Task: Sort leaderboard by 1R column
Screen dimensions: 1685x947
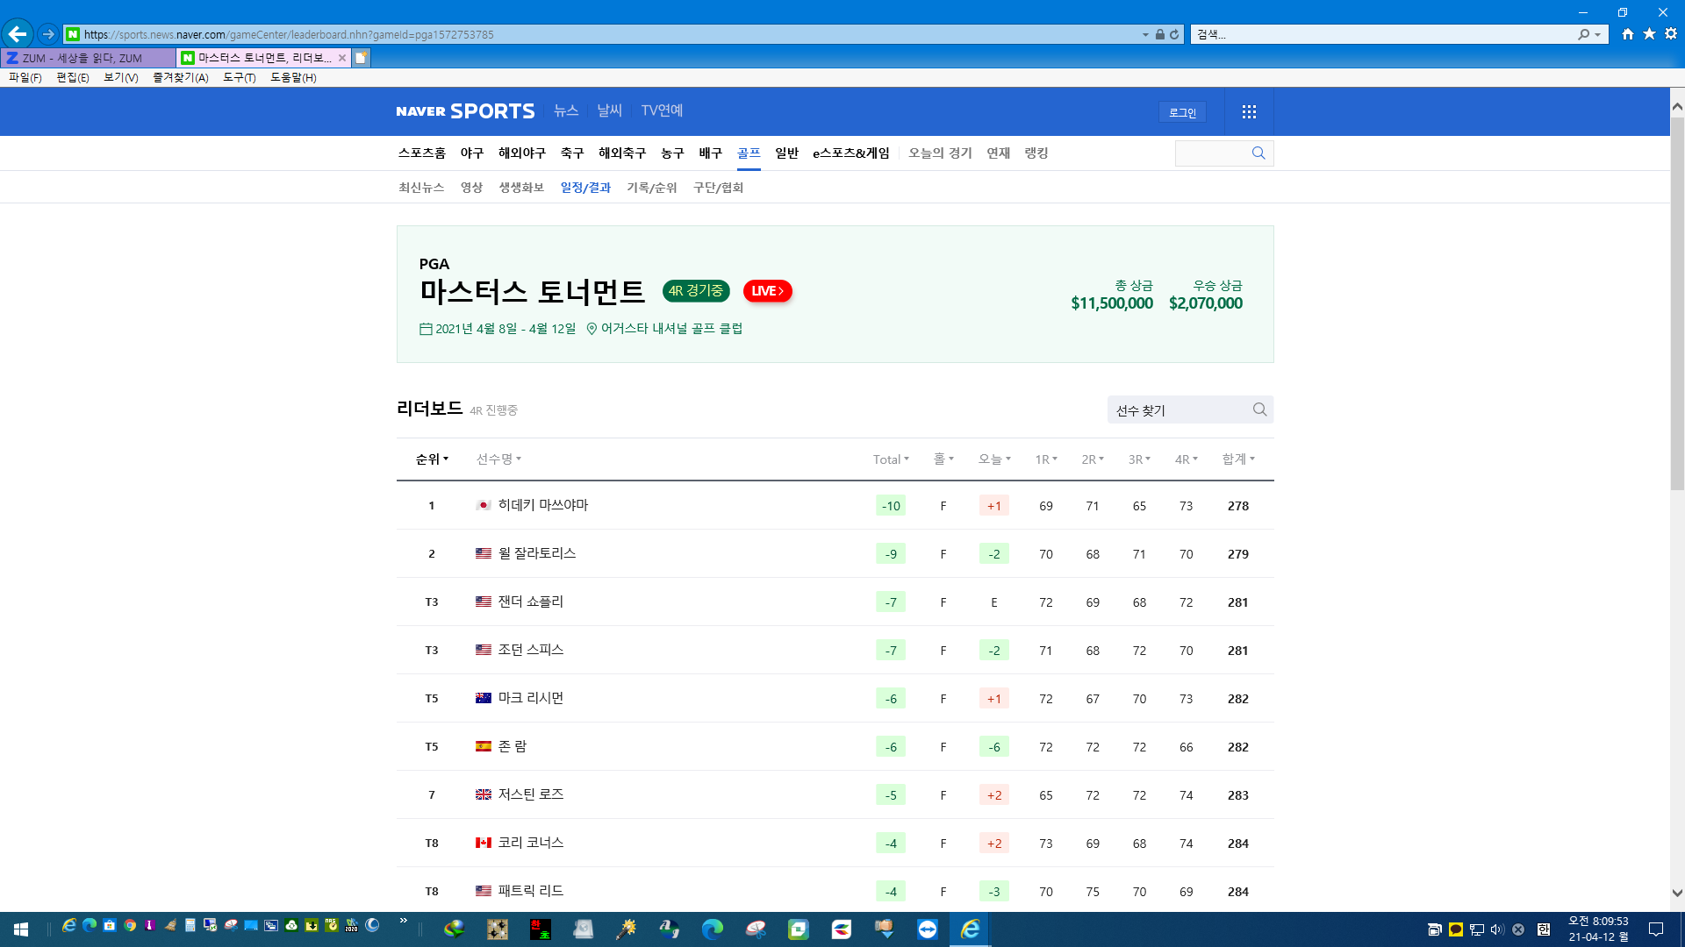Action: click(1046, 459)
